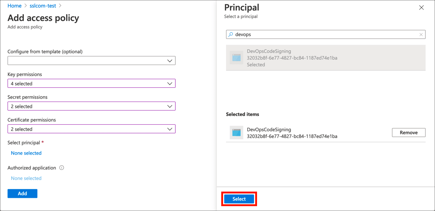Focus the principal search field containing devops
Screen dimensions: 435x211
click(325, 34)
